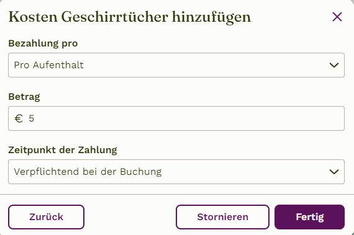Viewport: 354px width, 235px height.
Task: Click the word hinzufügen in the heading
Action: pos(212,17)
